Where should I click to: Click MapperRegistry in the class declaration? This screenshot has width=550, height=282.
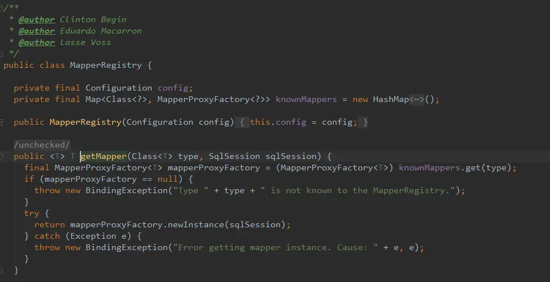click(x=106, y=65)
